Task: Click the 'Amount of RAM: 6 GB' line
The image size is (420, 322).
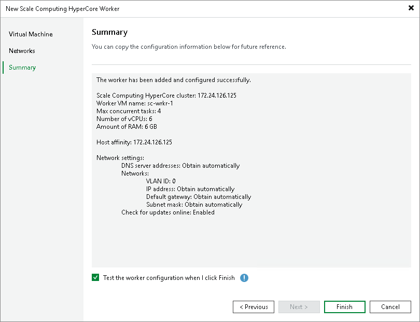Action: (127, 127)
